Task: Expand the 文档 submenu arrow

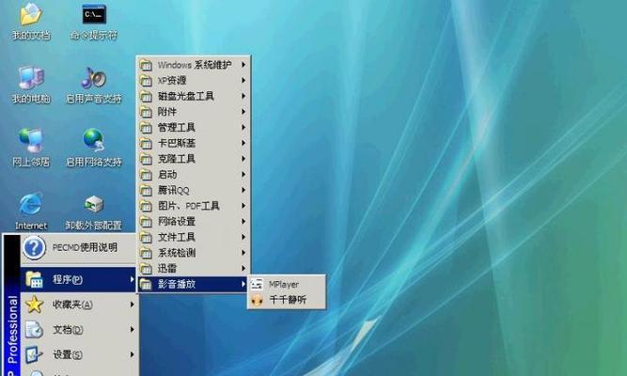Action: tap(132, 330)
